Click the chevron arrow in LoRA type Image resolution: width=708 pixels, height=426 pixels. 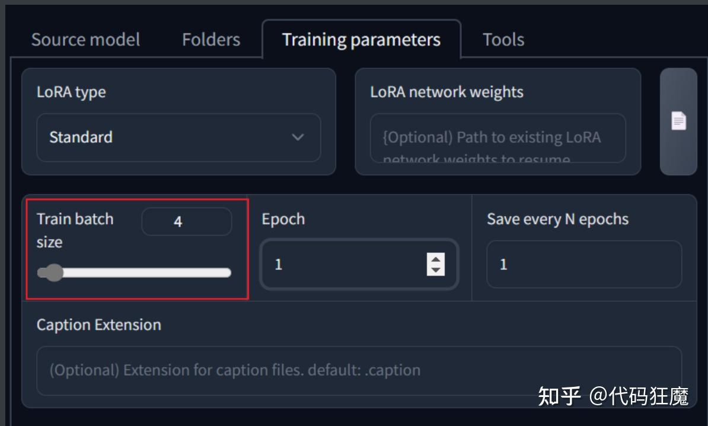(298, 137)
